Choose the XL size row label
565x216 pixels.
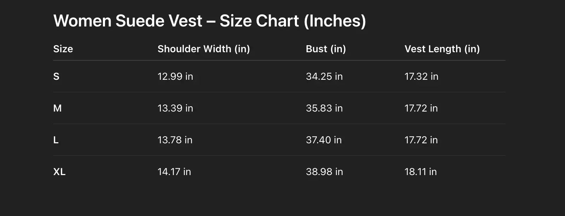pyautogui.click(x=59, y=172)
